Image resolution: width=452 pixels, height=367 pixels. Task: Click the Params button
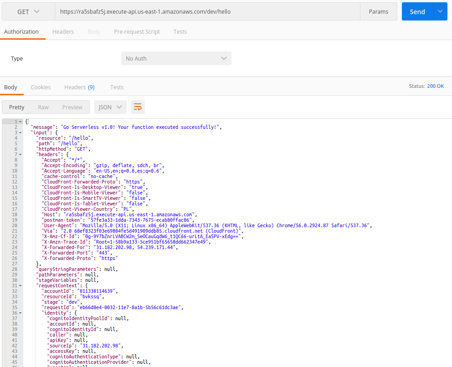click(378, 12)
